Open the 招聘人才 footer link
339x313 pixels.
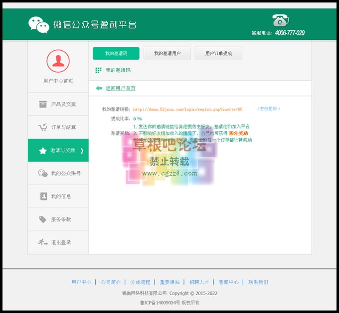click(199, 282)
